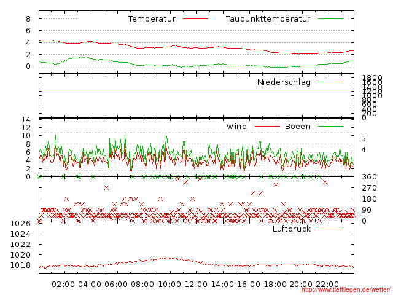This screenshot has width=393, height=295.
Task: Click the 360 wind direction axis value
Action: click(x=369, y=177)
